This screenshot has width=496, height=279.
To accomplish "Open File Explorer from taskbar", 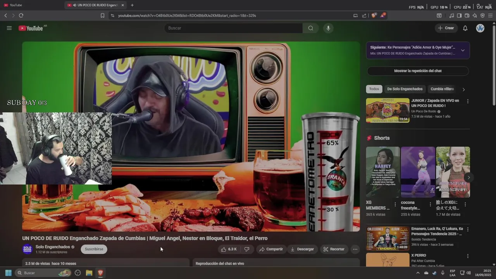I will 89,273.
